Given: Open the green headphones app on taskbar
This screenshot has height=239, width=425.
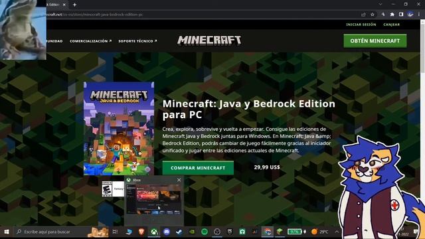Looking at the screenshot, I should tap(242, 232).
